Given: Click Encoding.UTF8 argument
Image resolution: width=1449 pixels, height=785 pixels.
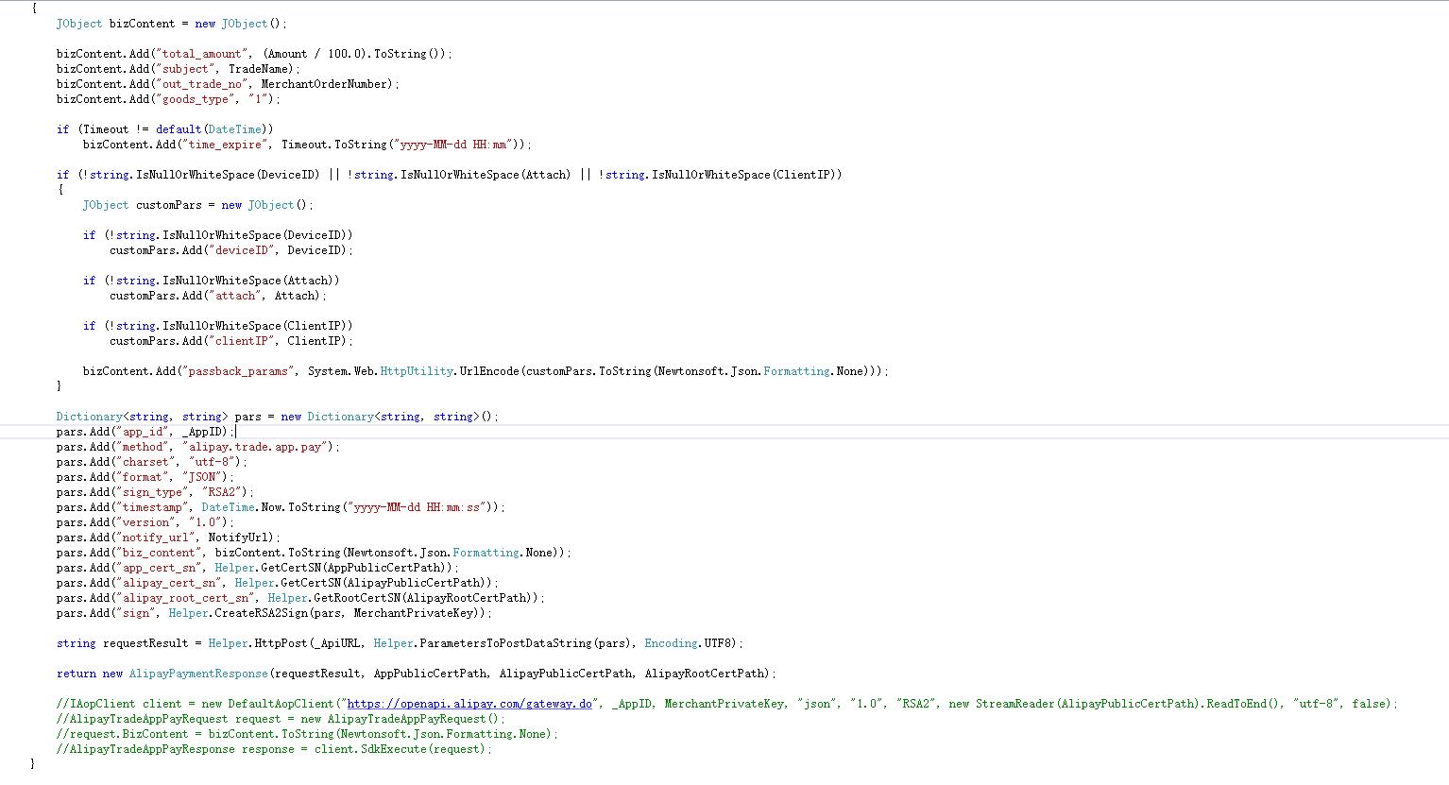Looking at the screenshot, I should point(689,643).
